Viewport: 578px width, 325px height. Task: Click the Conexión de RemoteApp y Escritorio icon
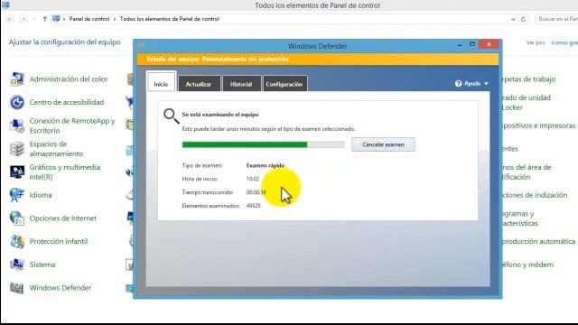pyautogui.click(x=17, y=125)
